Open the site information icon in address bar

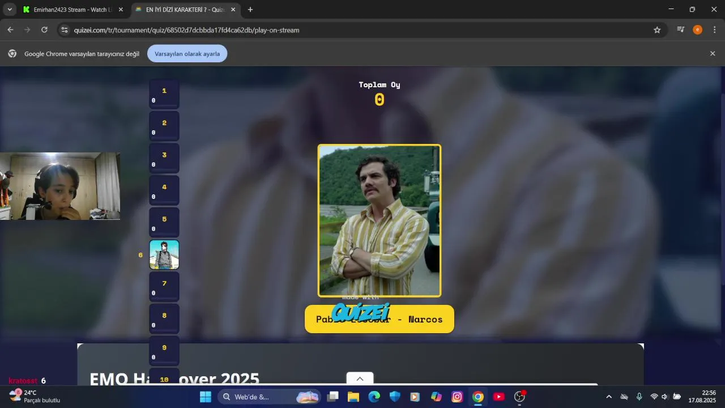64,30
